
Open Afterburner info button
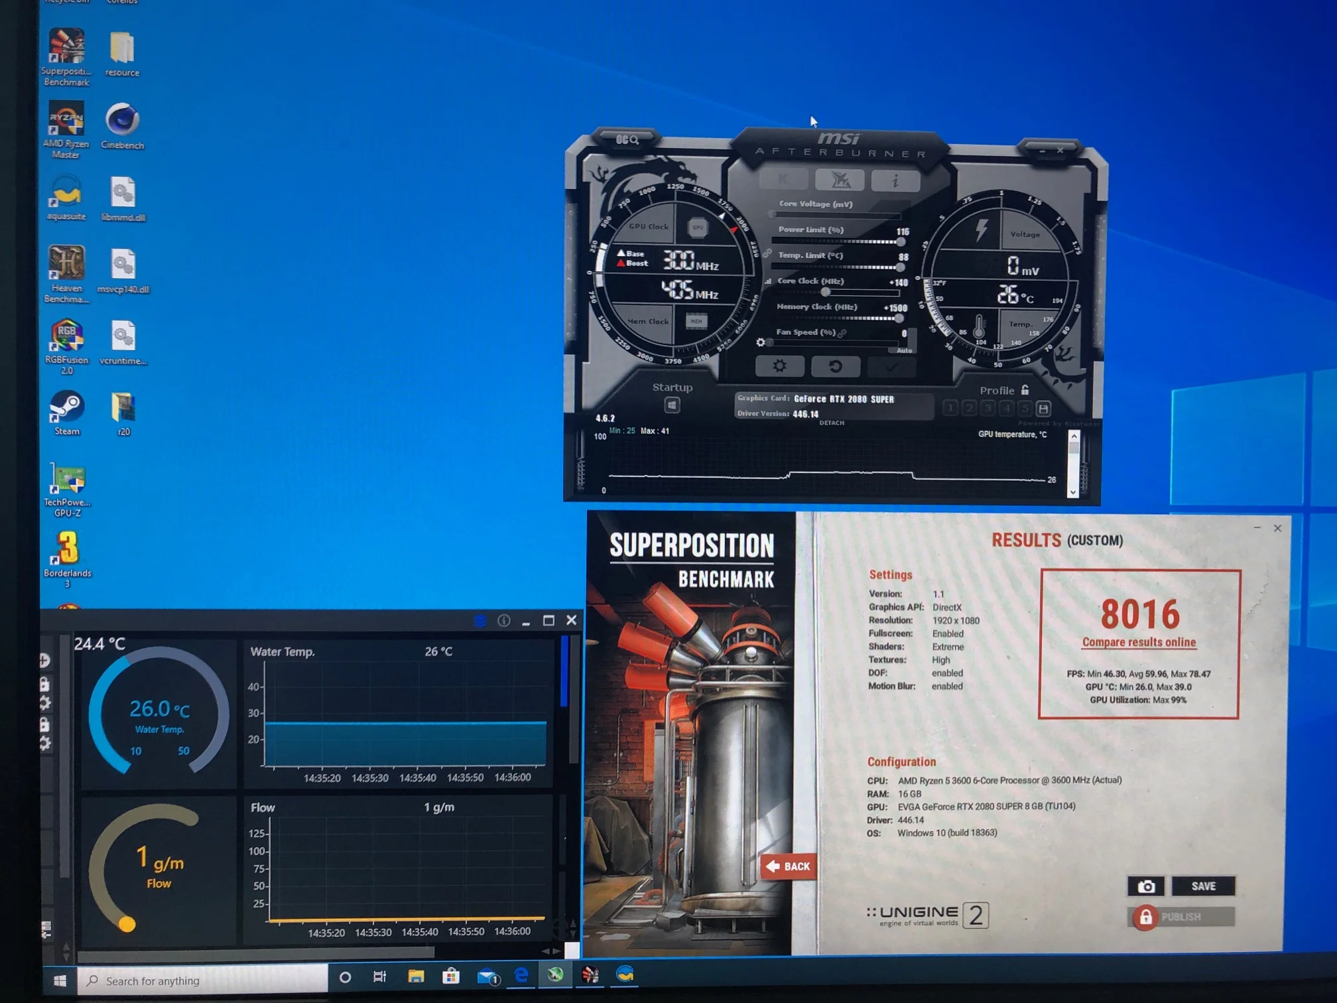(895, 180)
